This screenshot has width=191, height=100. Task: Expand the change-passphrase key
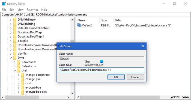(x=18, y=75)
